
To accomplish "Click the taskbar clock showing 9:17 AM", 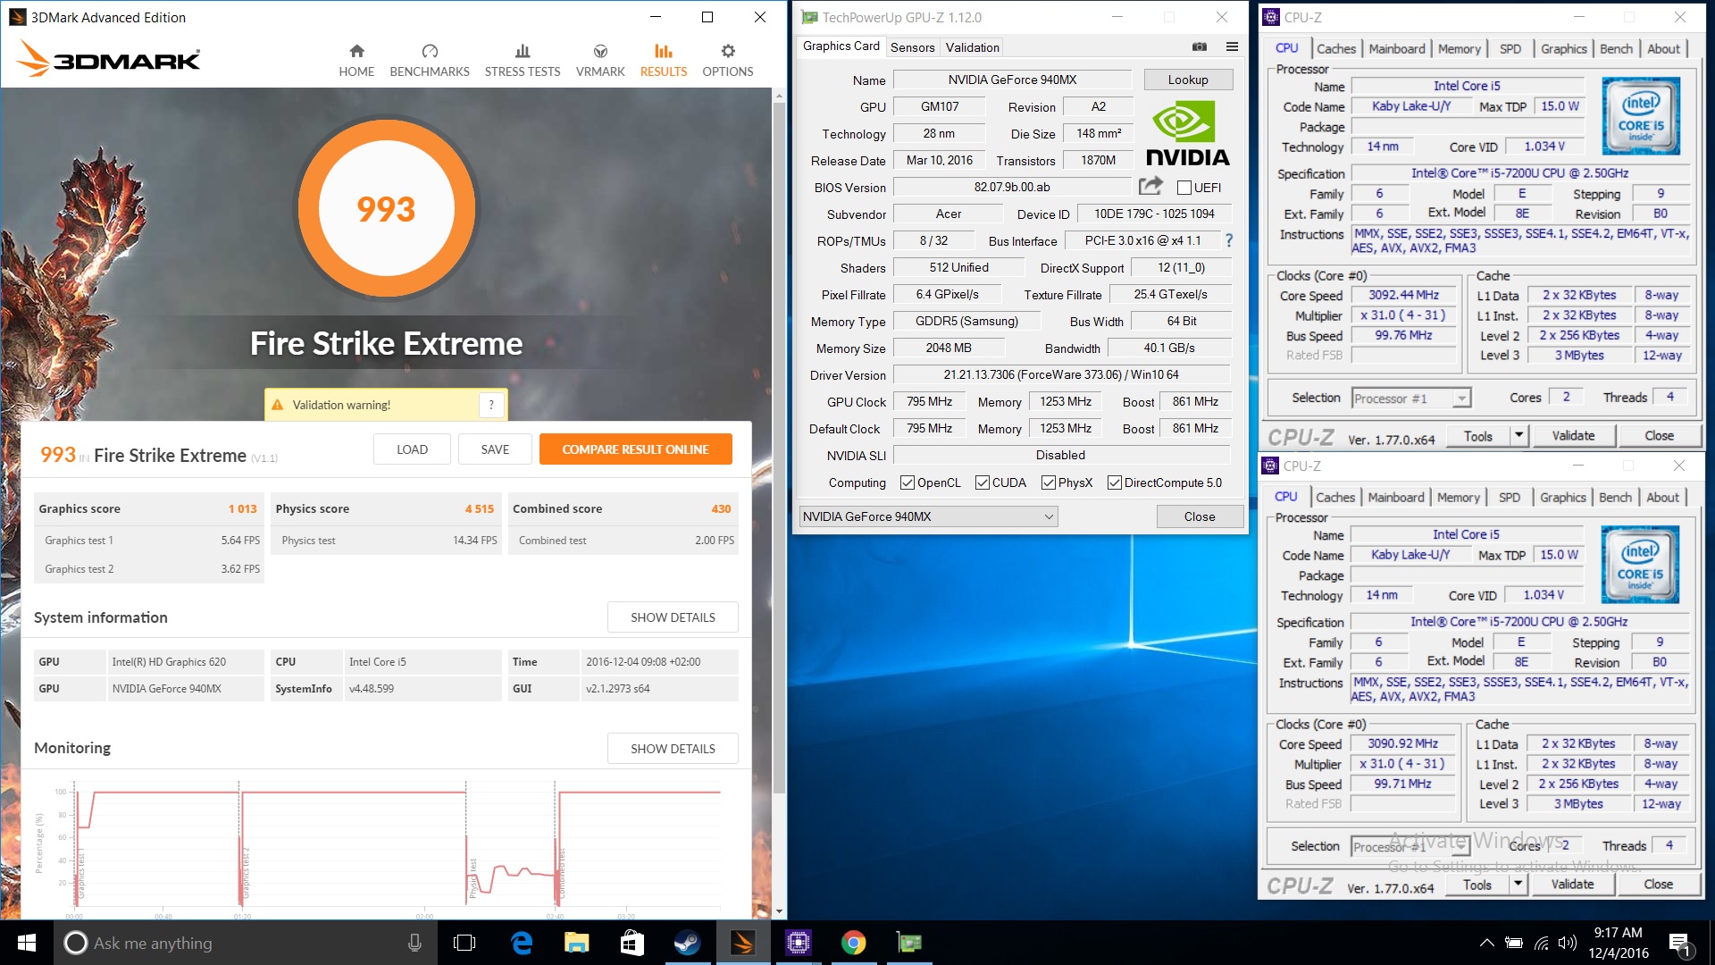I will coord(1618,943).
